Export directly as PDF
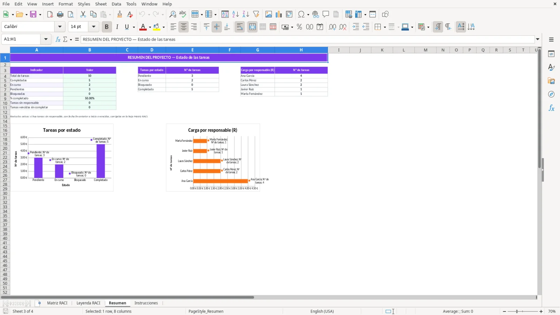The width and height of the screenshot is (560, 315). [50, 14]
